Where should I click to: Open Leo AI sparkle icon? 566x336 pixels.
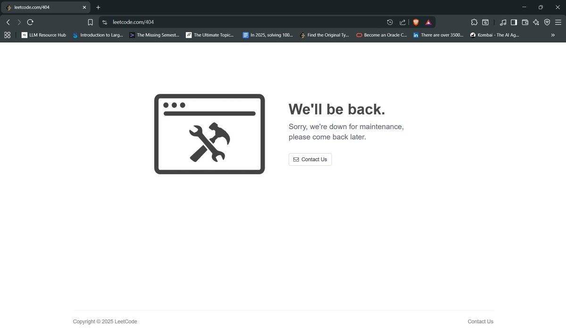536,22
